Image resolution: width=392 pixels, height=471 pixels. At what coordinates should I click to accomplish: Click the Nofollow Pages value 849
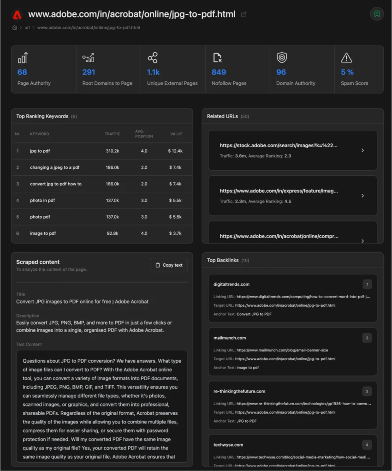tap(219, 72)
